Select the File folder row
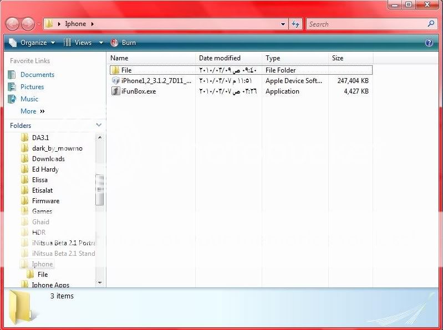Image resolution: width=443 pixels, height=330 pixels. tap(241, 70)
